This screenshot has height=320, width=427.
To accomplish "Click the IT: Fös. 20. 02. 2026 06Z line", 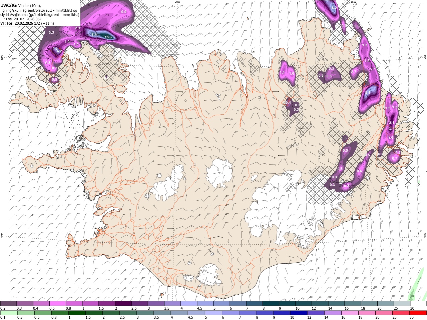I will (21, 19).
